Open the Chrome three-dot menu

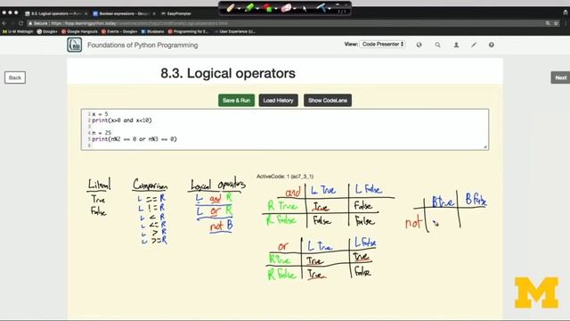pos(566,23)
